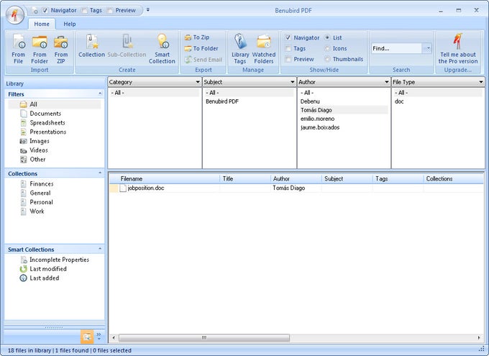Open the File Type column dropdown
This screenshot has width=489, height=356.
coord(481,82)
